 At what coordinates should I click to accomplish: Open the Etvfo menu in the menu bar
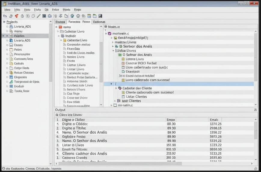tap(37, 10)
